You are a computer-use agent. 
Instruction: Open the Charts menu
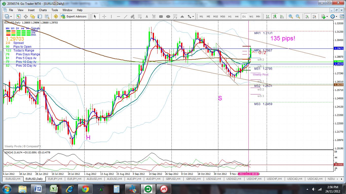tap(43, 10)
